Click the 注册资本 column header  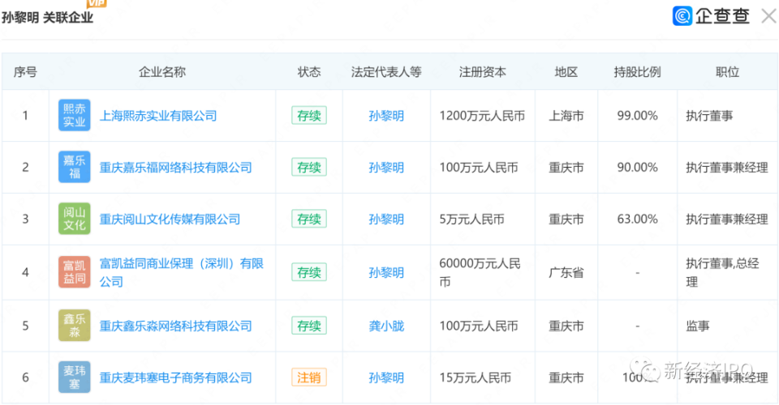[x=482, y=72]
